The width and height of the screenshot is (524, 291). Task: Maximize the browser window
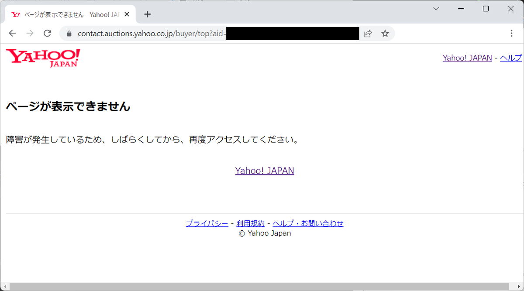click(486, 9)
